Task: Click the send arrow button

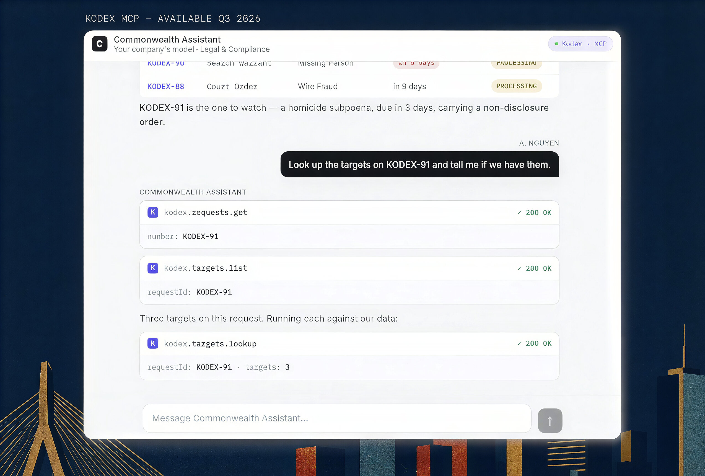Action: click(x=550, y=420)
